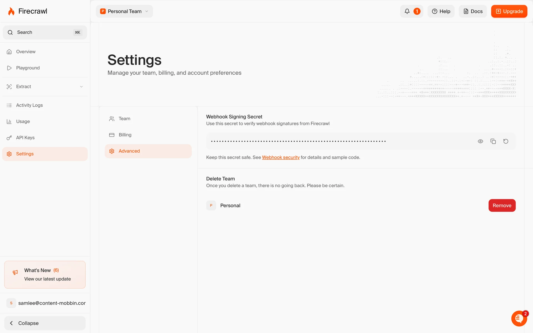Viewport: 533px width, 333px height.
Task: Open API Keys from sidebar
Action: coord(25,138)
